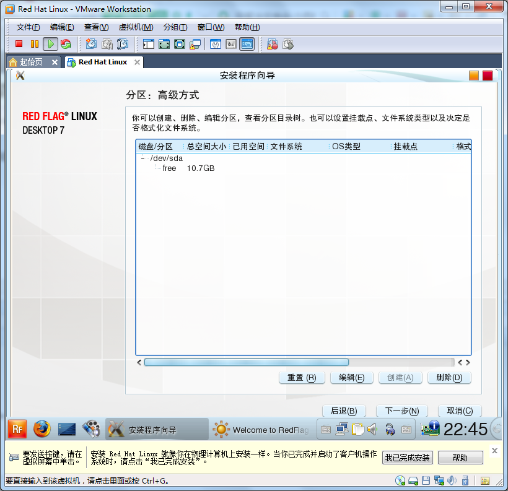The height and width of the screenshot is (491, 508).
Task: Click the hard disk device status icon
Action: point(413,481)
